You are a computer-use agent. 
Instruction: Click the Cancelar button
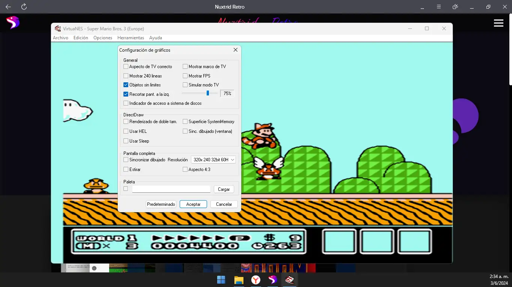(x=224, y=204)
